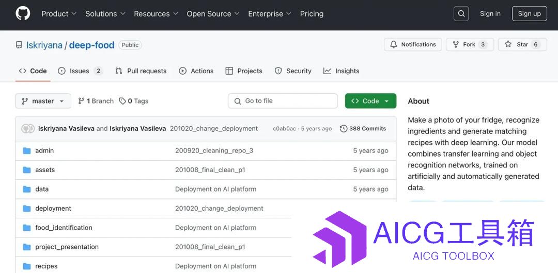Open the search magnifier button
The image size is (558, 273).
click(461, 14)
